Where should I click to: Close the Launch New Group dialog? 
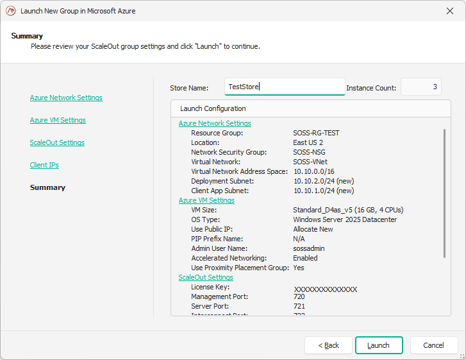[x=449, y=11]
